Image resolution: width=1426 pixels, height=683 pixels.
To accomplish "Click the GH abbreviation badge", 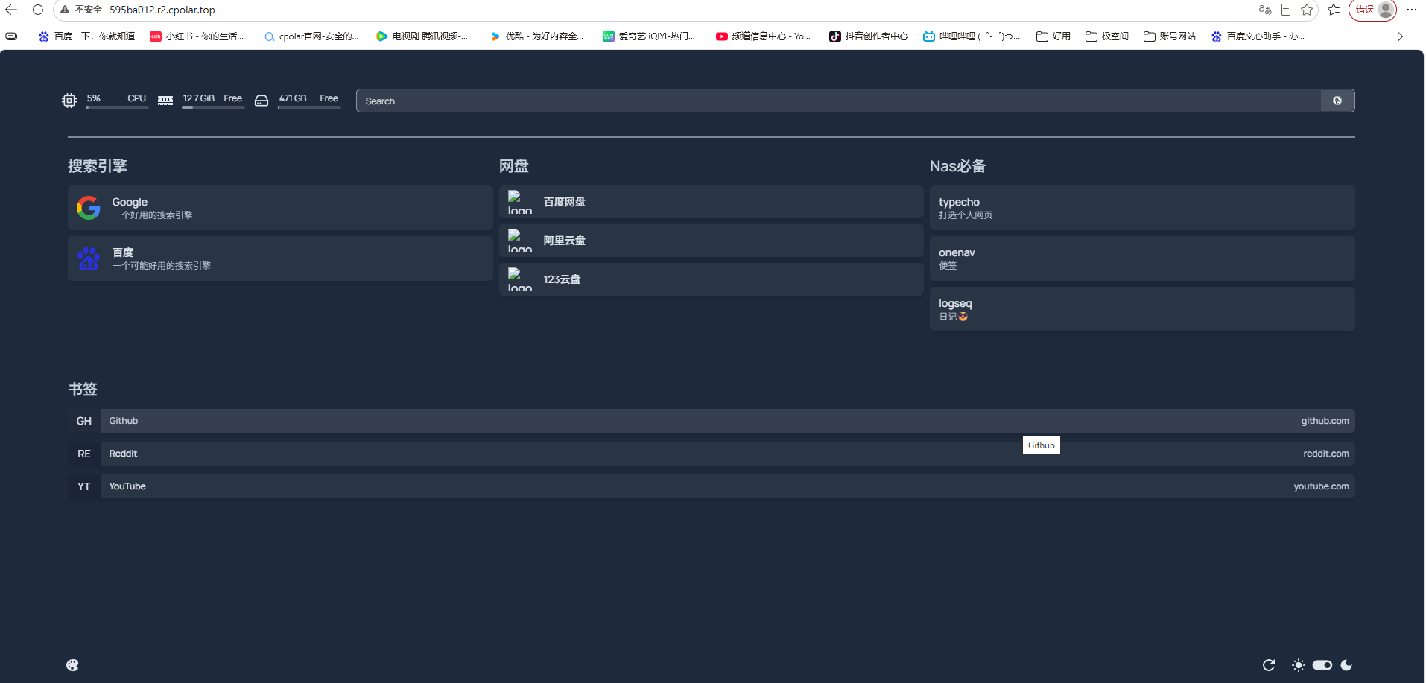I will (x=84, y=421).
